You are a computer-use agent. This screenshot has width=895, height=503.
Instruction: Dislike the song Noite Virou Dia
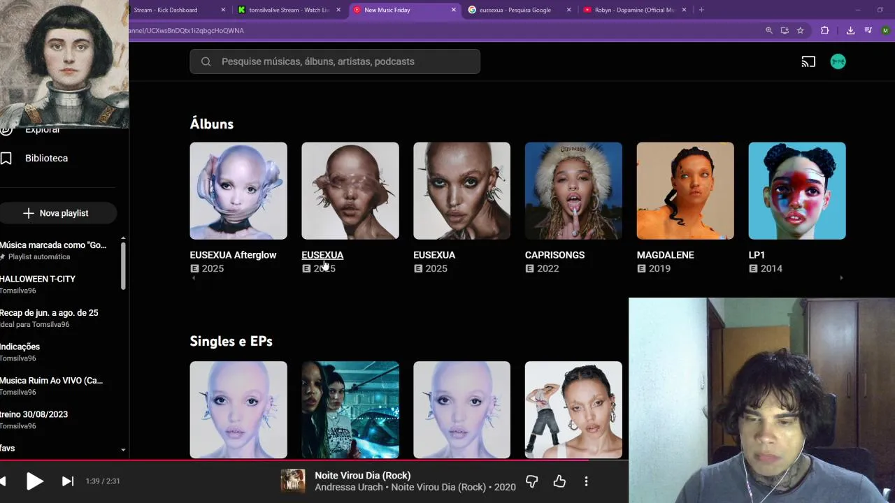[x=532, y=481]
